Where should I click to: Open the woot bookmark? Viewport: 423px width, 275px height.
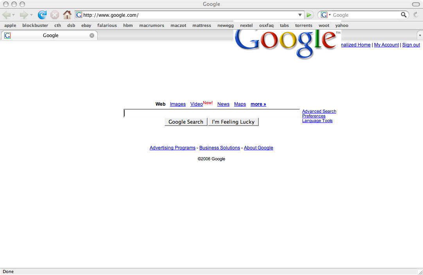click(324, 25)
